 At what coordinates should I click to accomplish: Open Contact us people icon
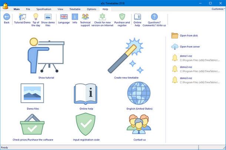click(139, 124)
